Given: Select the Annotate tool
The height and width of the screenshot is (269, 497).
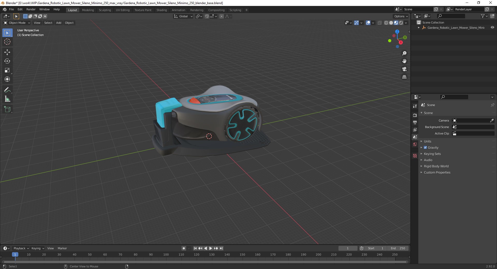Looking at the screenshot, I should click(x=7, y=90).
